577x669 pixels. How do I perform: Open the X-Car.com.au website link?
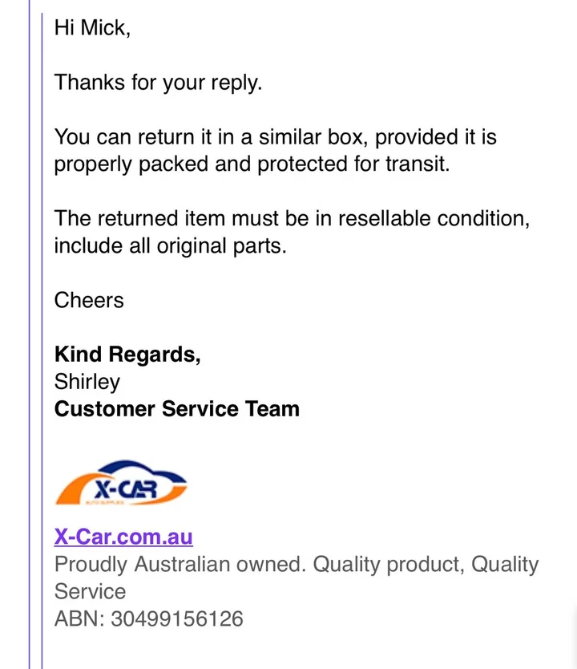[x=123, y=537]
